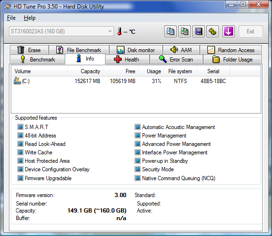Click the buffer value n/a
This screenshot has width=272, height=236.
click(x=121, y=218)
